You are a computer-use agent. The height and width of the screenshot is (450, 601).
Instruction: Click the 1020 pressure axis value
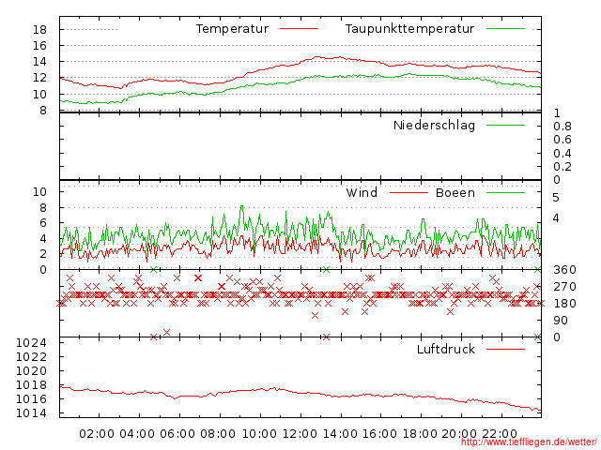point(31,371)
